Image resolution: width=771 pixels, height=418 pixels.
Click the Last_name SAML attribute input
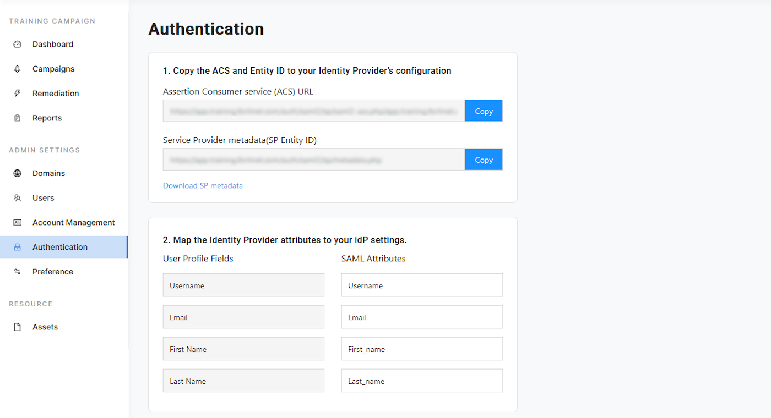click(x=422, y=381)
